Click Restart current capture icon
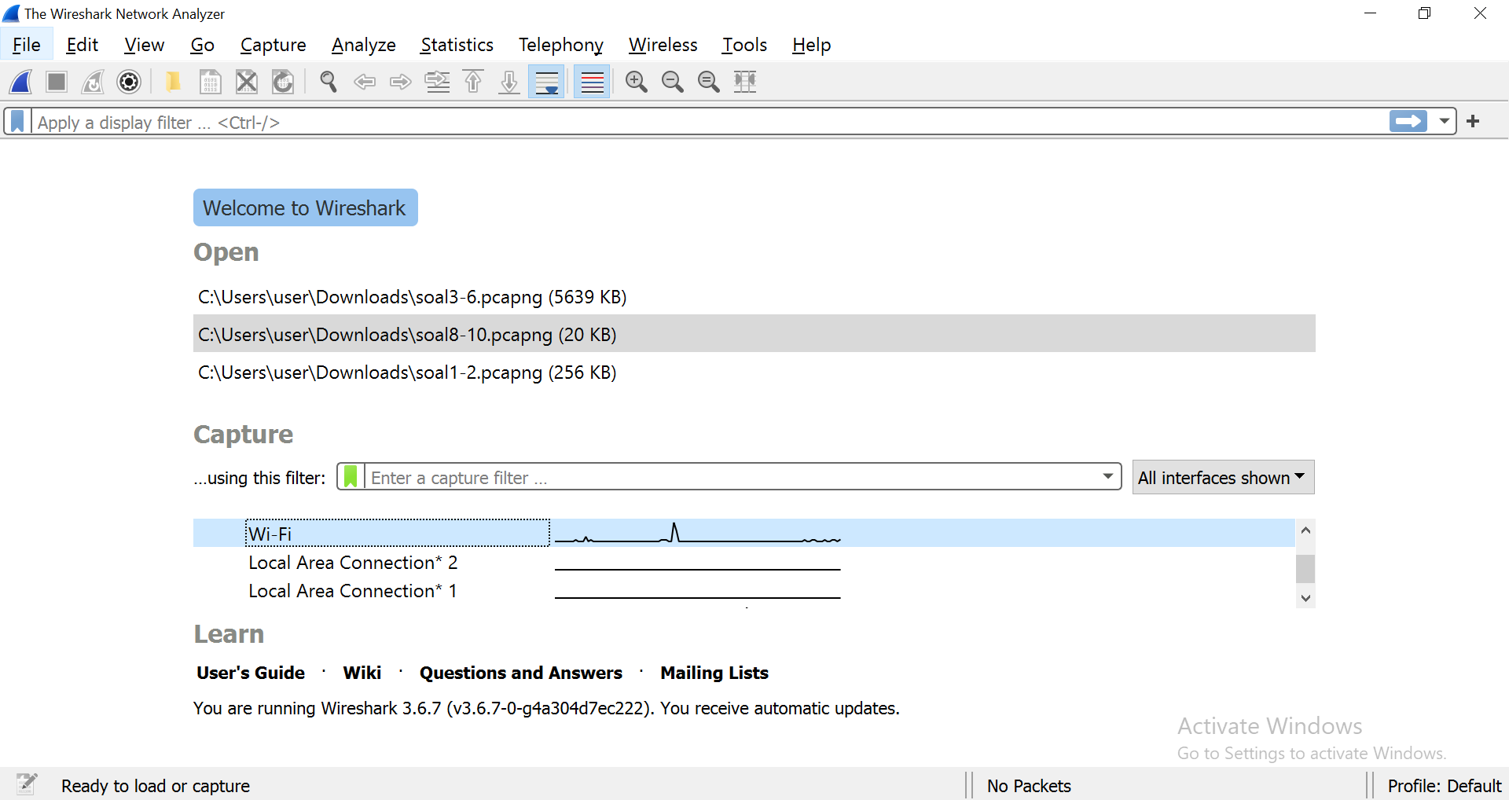 click(x=93, y=82)
